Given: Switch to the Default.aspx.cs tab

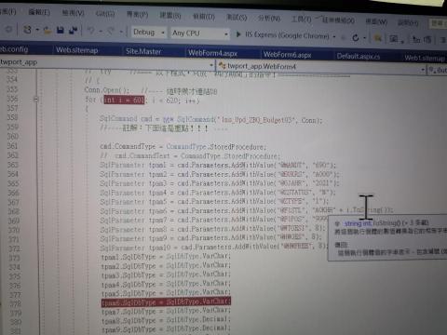Looking at the screenshot, I should coord(359,56).
